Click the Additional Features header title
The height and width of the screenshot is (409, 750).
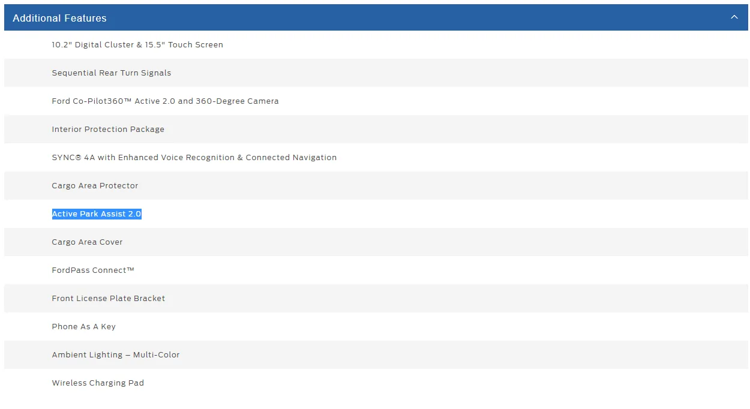pyautogui.click(x=59, y=18)
